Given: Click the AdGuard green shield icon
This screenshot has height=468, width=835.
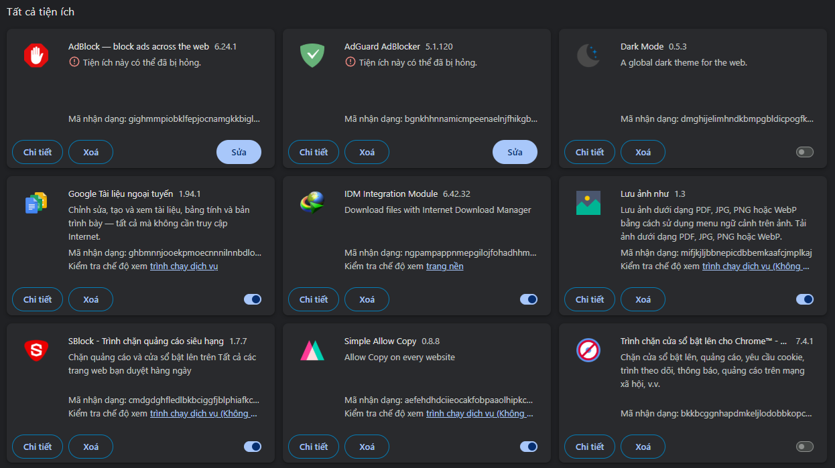Looking at the screenshot, I should pyautogui.click(x=312, y=56).
